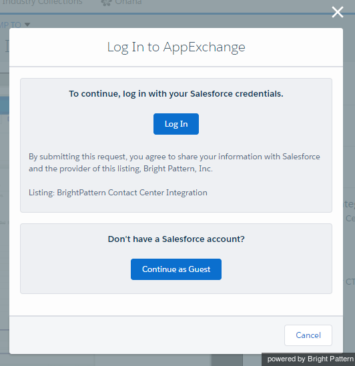Click the information sharing agreement paragraph
355x366 pixels.
pyautogui.click(x=174, y=163)
